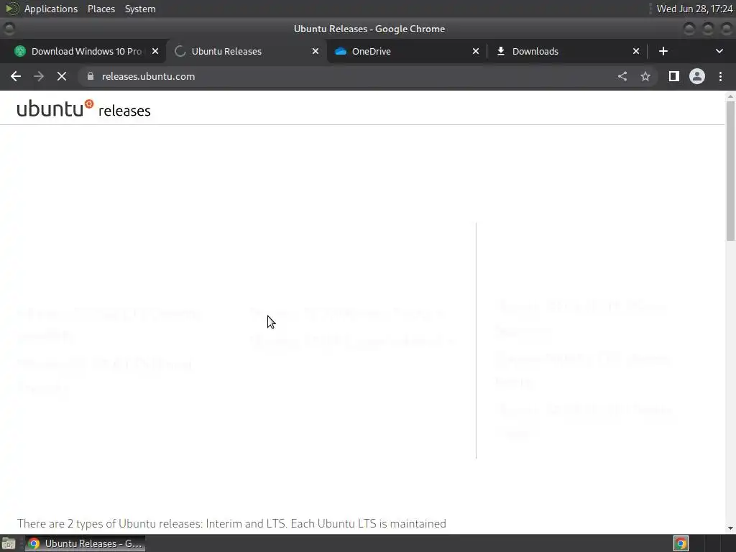The width and height of the screenshot is (736, 552).
Task: Stop loading the page
Action: [62, 76]
